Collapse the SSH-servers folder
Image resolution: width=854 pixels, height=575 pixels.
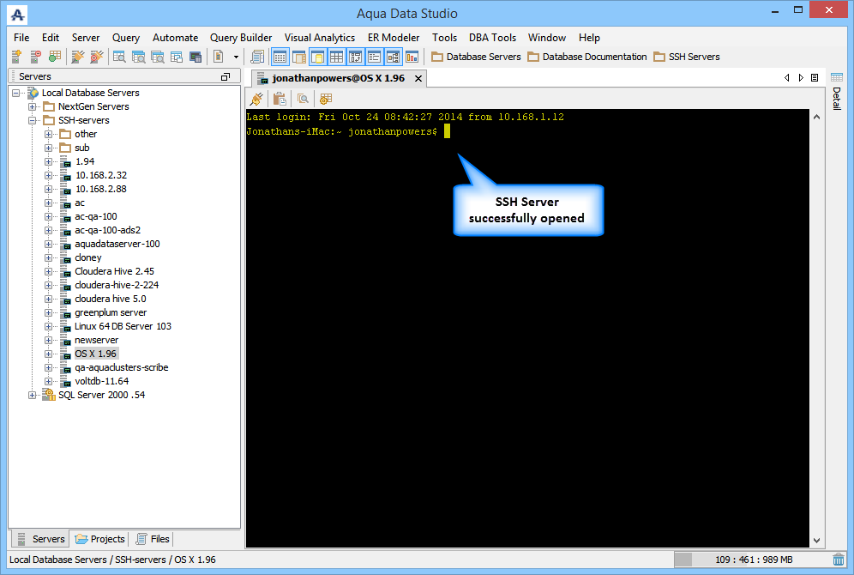tap(32, 120)
